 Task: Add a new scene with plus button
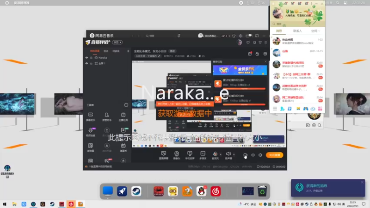click(x=128, y=51)
